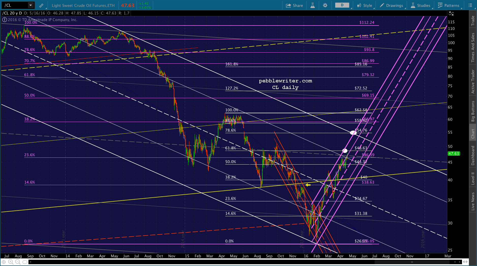This screenshot has width=477, height=266.
Task: Click the 161.8% extension label
Action: coord(232,64)
